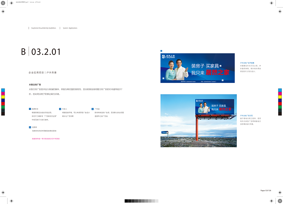This screenshot has height=204, width=283.
Task: Click blue number 2 marker beside "代言人"
Action: (x=60, y=109)
